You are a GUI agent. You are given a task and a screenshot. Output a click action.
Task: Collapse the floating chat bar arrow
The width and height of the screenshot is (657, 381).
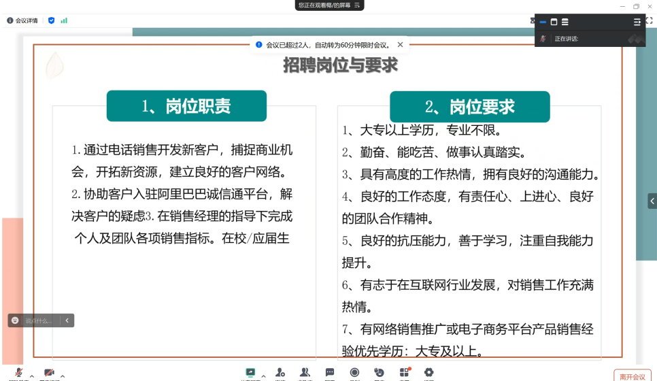tap(67, 320)
